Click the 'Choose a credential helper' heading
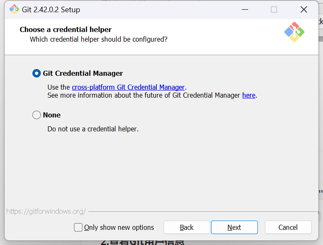Screen dimensions: 323x245 click(66, 29)
